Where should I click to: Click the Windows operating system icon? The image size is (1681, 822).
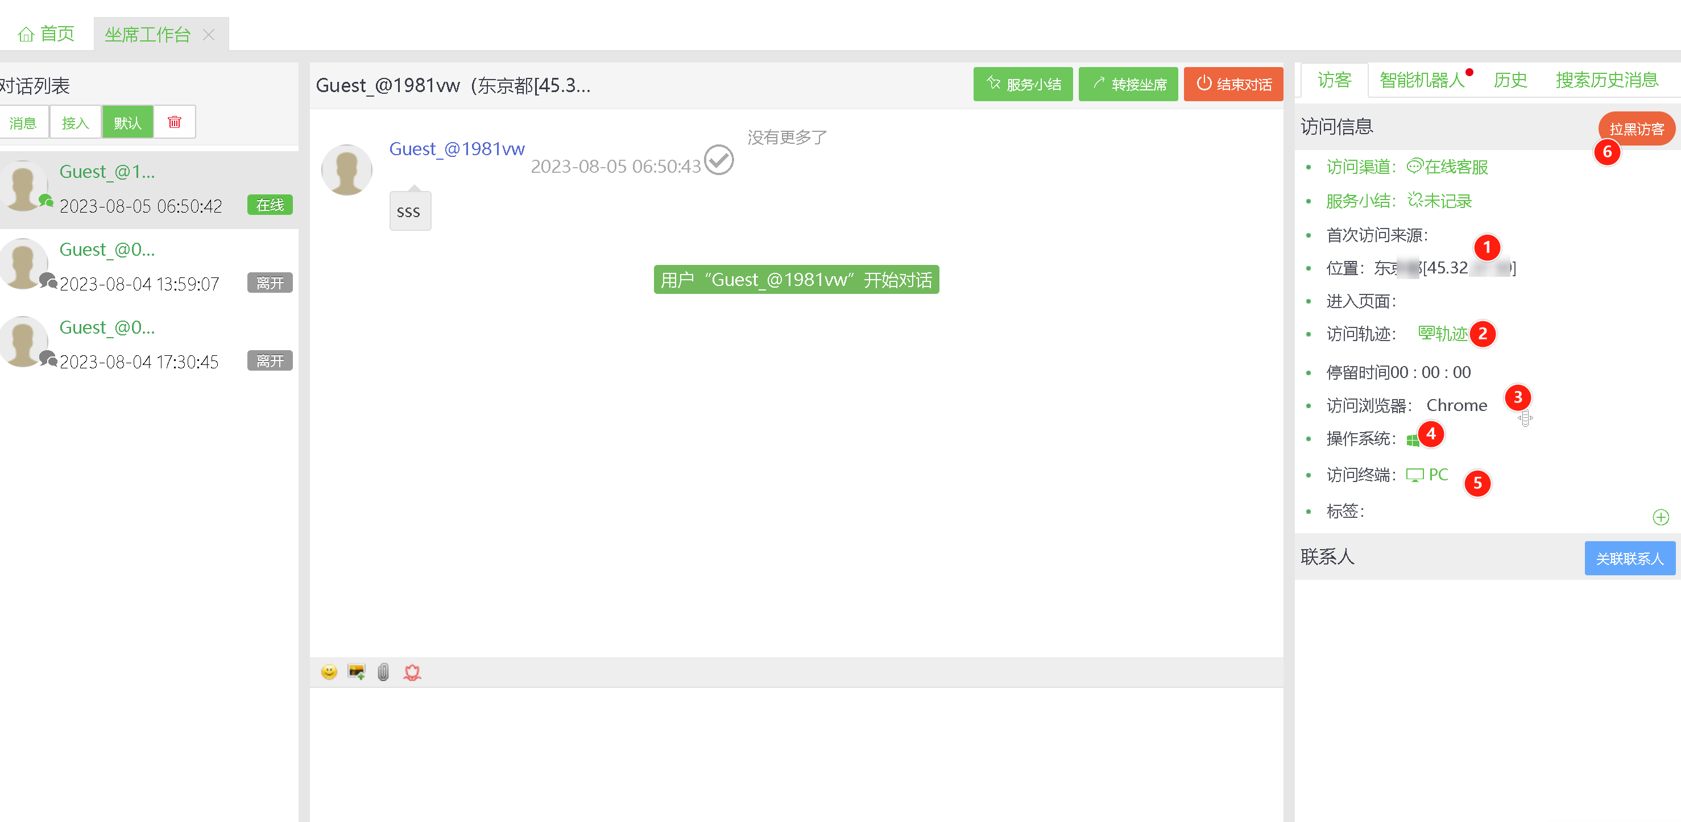(1412, 441)
